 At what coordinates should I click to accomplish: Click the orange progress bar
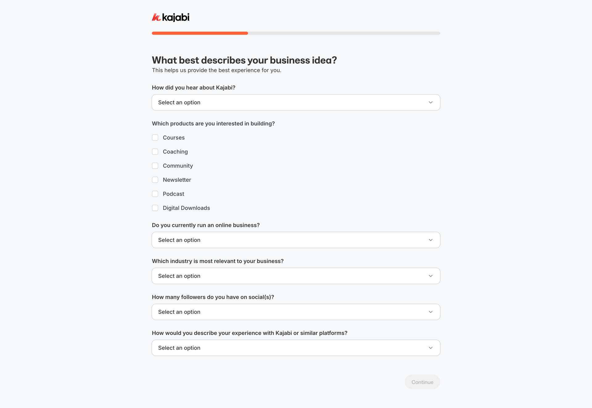(x=200, y=33)
